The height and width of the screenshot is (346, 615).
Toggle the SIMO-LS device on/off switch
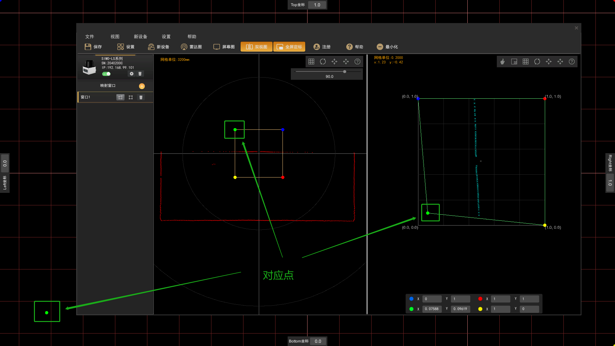click(106, 74)
